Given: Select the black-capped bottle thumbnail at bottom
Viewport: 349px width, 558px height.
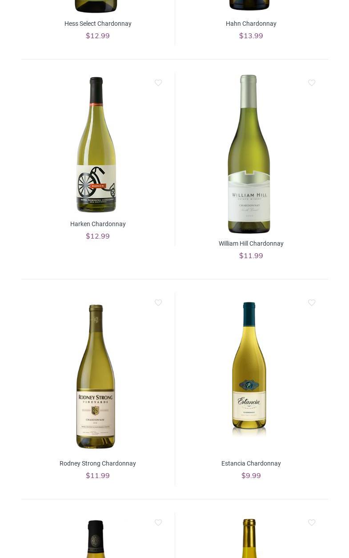Looking at the screenshot, I should (96, 538).
